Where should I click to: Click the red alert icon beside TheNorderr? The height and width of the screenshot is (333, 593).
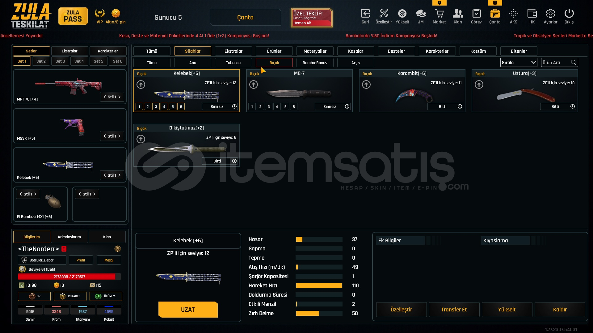click(64, 249)
